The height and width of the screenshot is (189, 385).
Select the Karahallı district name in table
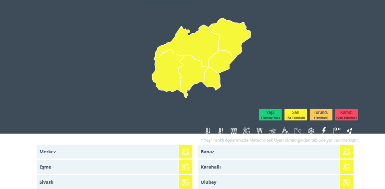click(211, 167)
